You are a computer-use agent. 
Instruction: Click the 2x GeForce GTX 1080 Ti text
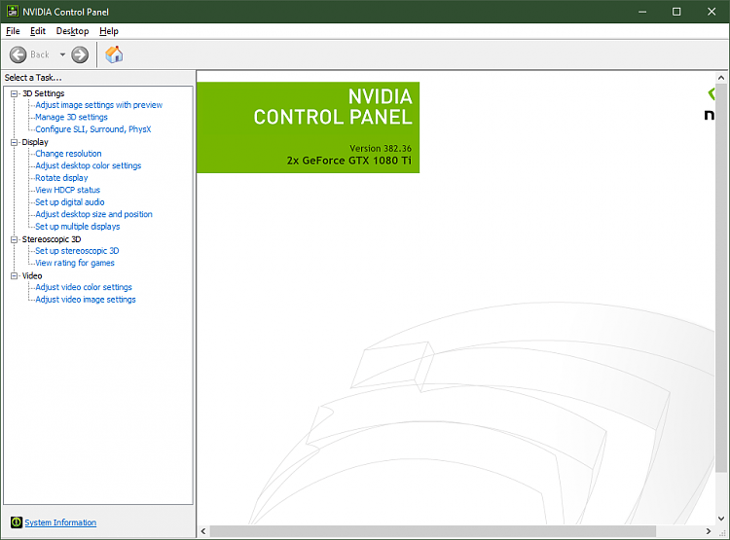[x=349, y=161]
